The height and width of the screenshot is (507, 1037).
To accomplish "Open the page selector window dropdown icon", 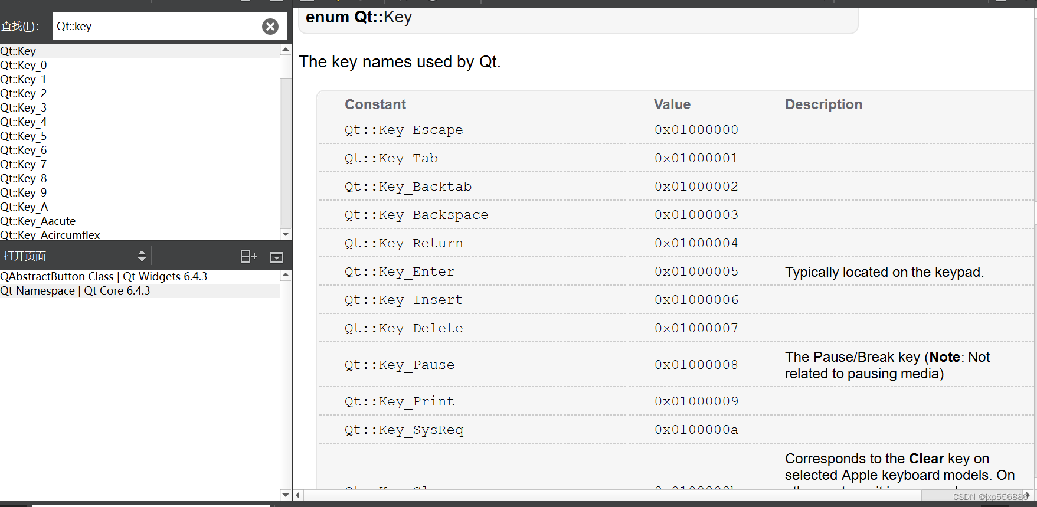I will pyautogui.click(x=276, y=256).
